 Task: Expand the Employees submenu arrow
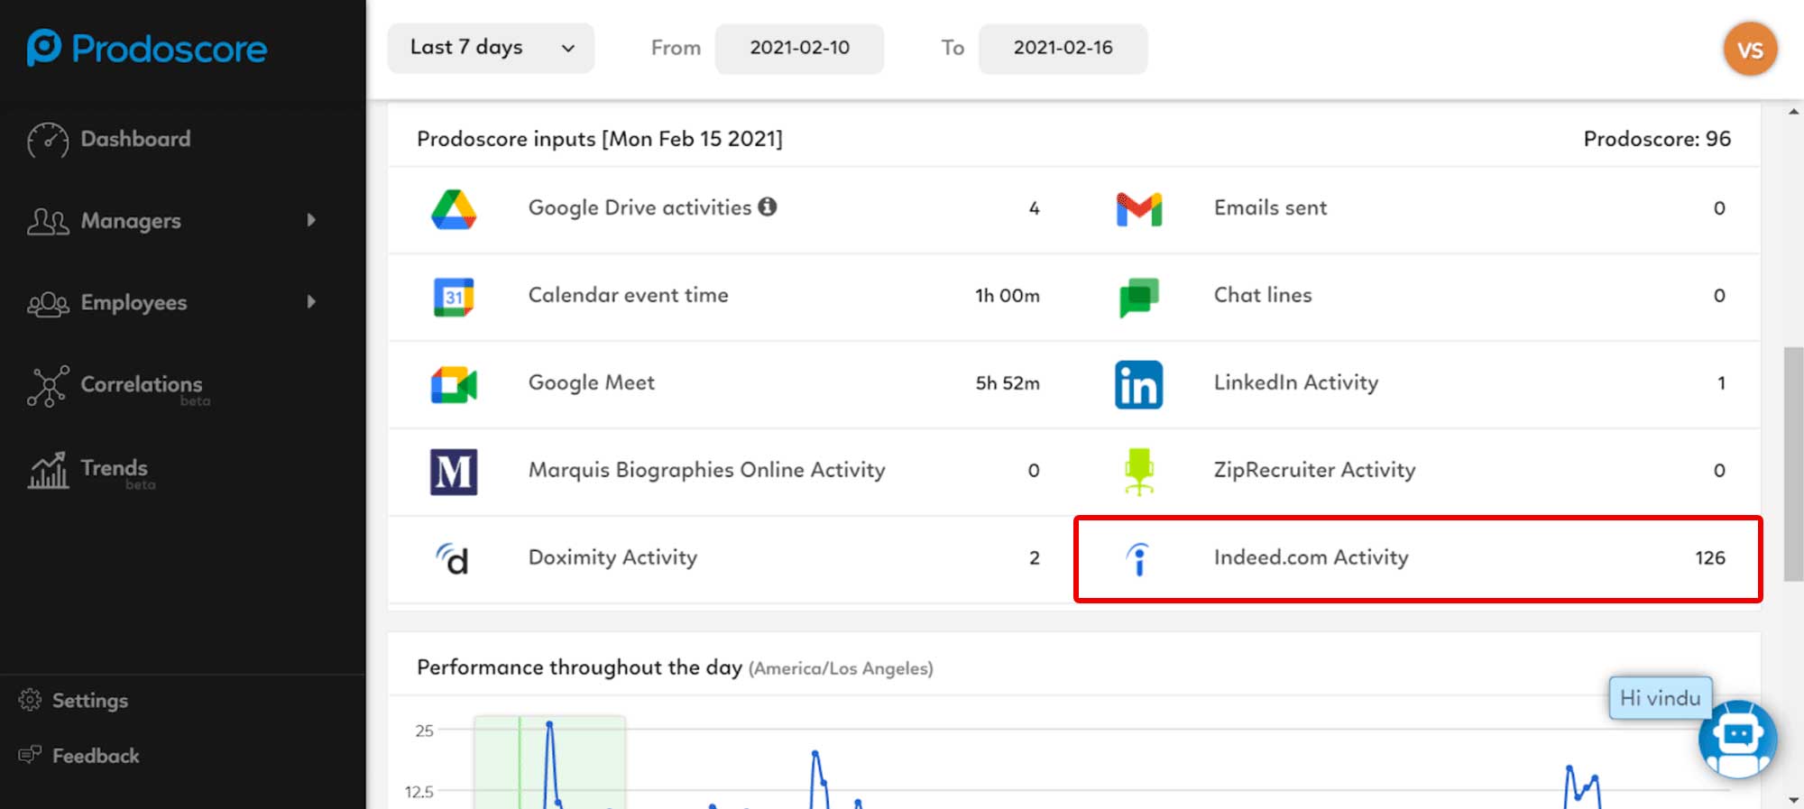point(311,301)
